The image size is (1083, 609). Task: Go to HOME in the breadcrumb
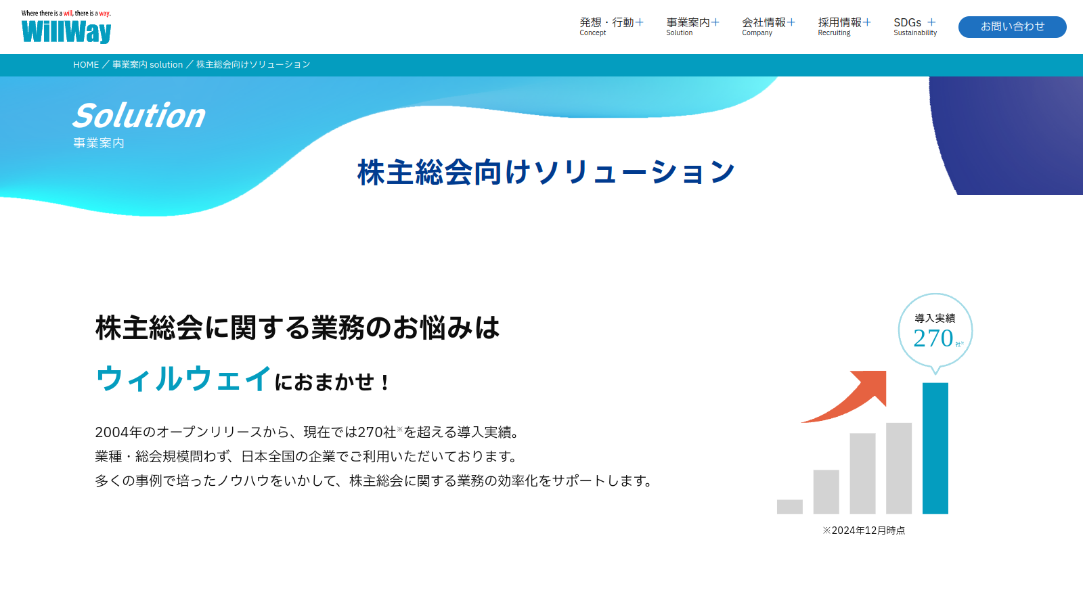click(x=86, y=65)
